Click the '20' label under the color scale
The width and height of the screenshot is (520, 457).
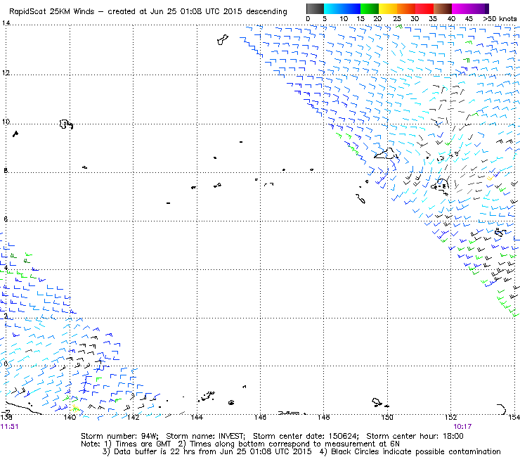pyautogui.click(x=377, y=19)
